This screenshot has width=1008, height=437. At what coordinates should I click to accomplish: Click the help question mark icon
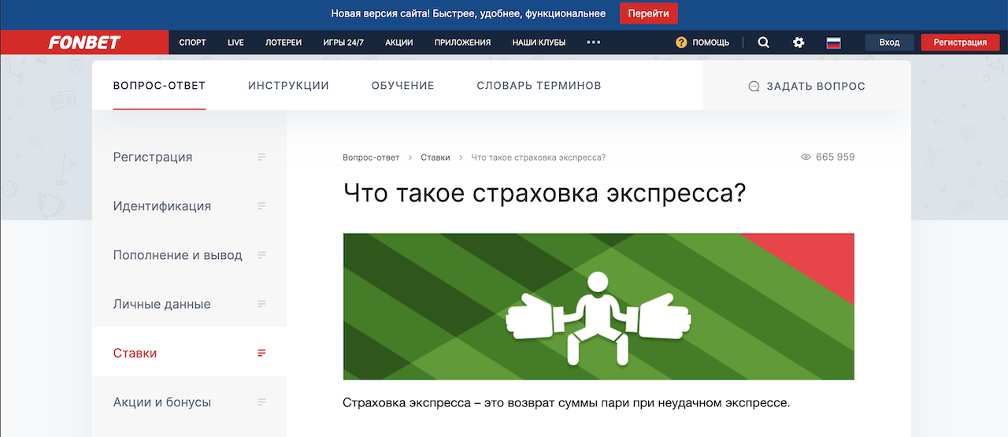pos(681,43)
